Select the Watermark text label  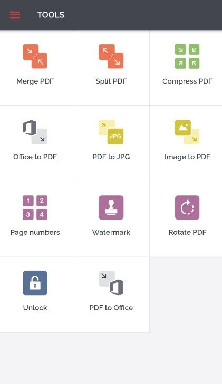pyautogui.click(x=111, y=232)
